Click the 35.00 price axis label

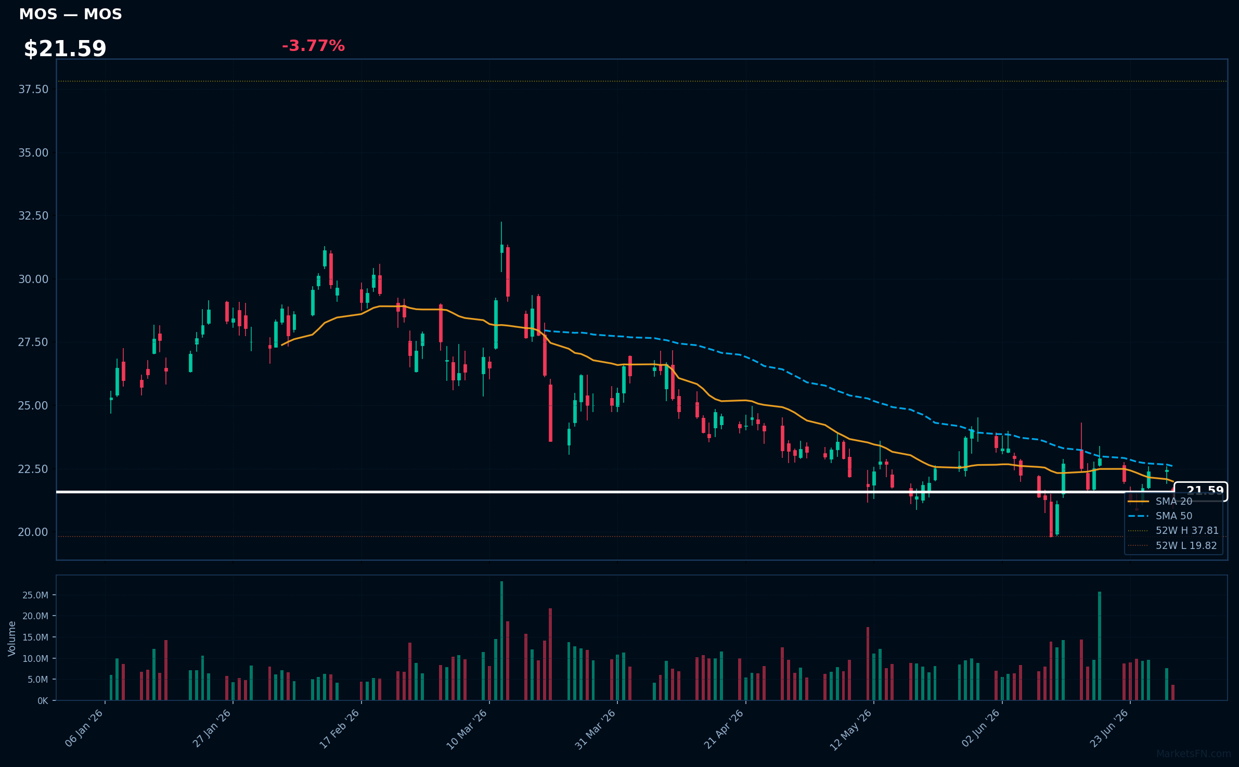(33, 152)
